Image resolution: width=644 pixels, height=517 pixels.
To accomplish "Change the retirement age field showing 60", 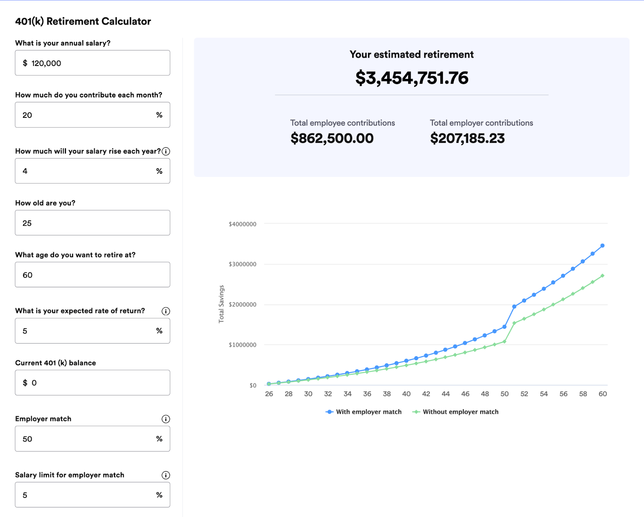I will click(93, 275).
